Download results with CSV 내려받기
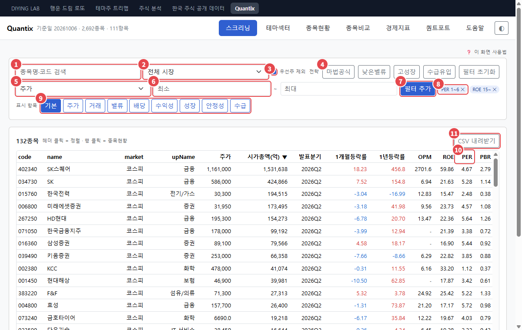522x330 pixels. coord(476,141)
